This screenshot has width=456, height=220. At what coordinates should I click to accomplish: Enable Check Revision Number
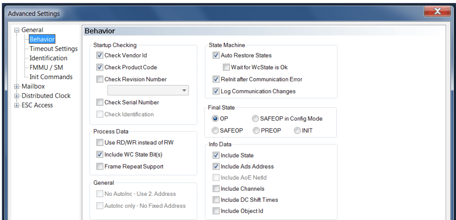click(100, 80)
